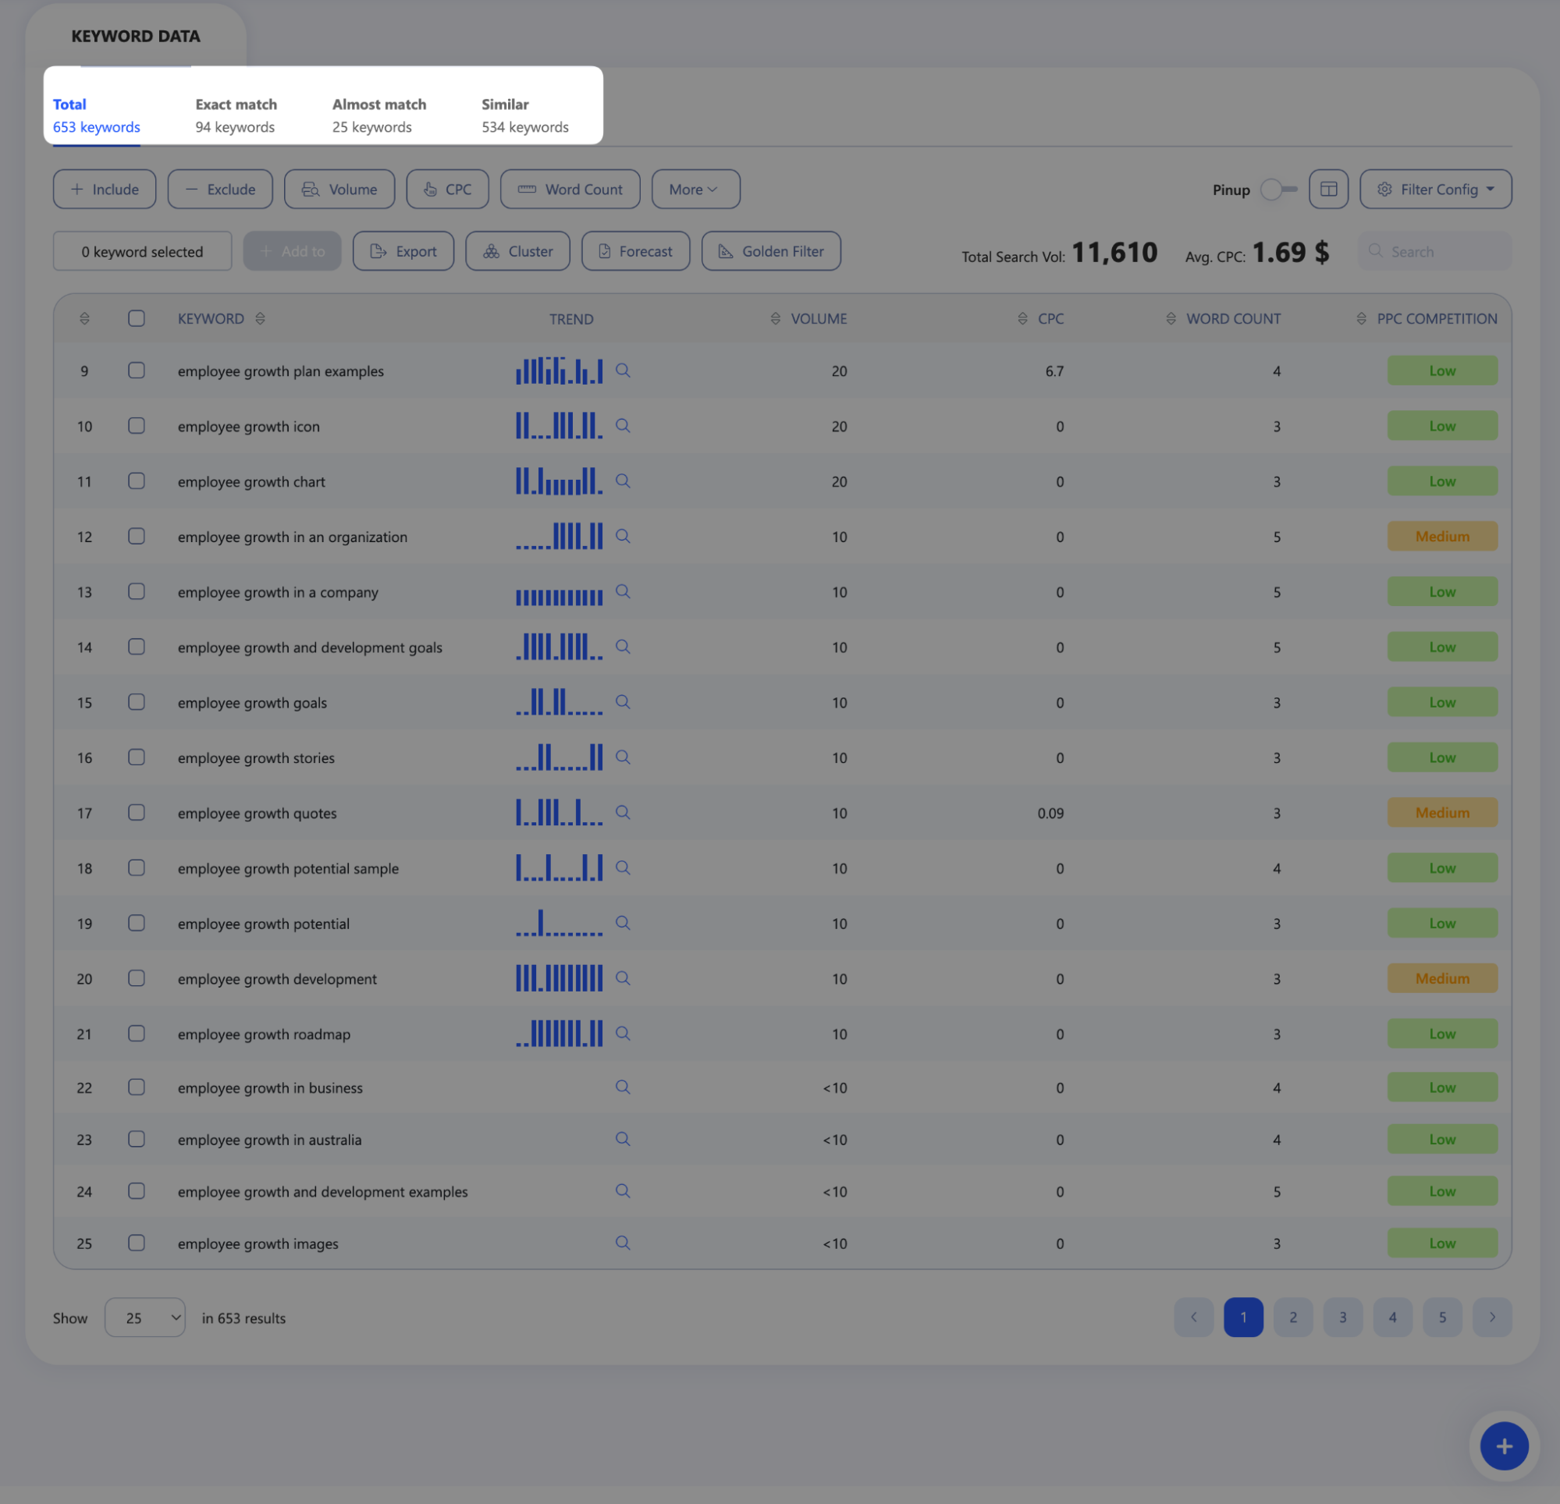Screen dimensions: 1560x1504
Task: Sort by Volume column arrows
Action: click(775, 318)
